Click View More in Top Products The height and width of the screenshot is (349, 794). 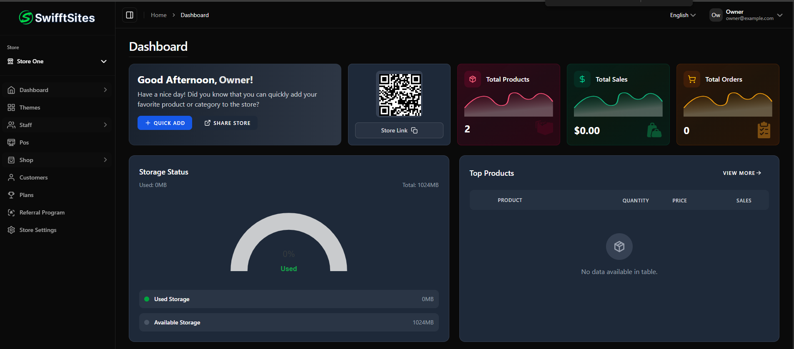pos(742,173)
